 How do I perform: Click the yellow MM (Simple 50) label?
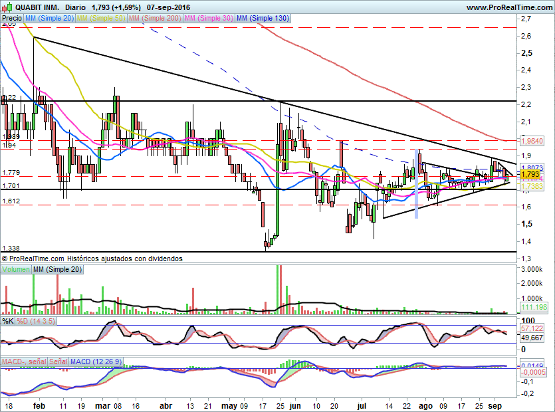100,19
